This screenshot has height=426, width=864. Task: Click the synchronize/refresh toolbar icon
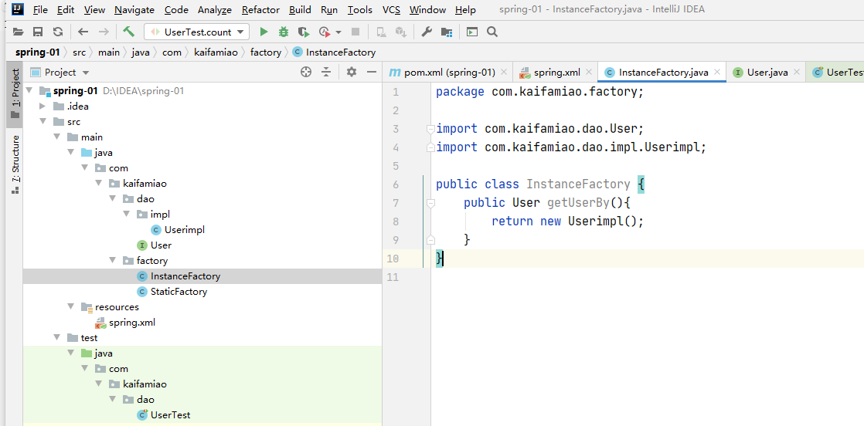tap(58, 32)
